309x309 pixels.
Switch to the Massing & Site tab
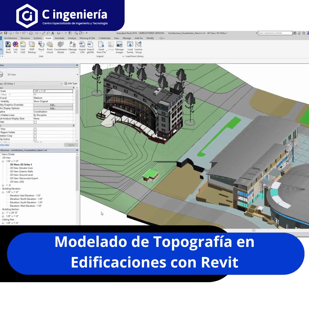[x=88, y=38]
